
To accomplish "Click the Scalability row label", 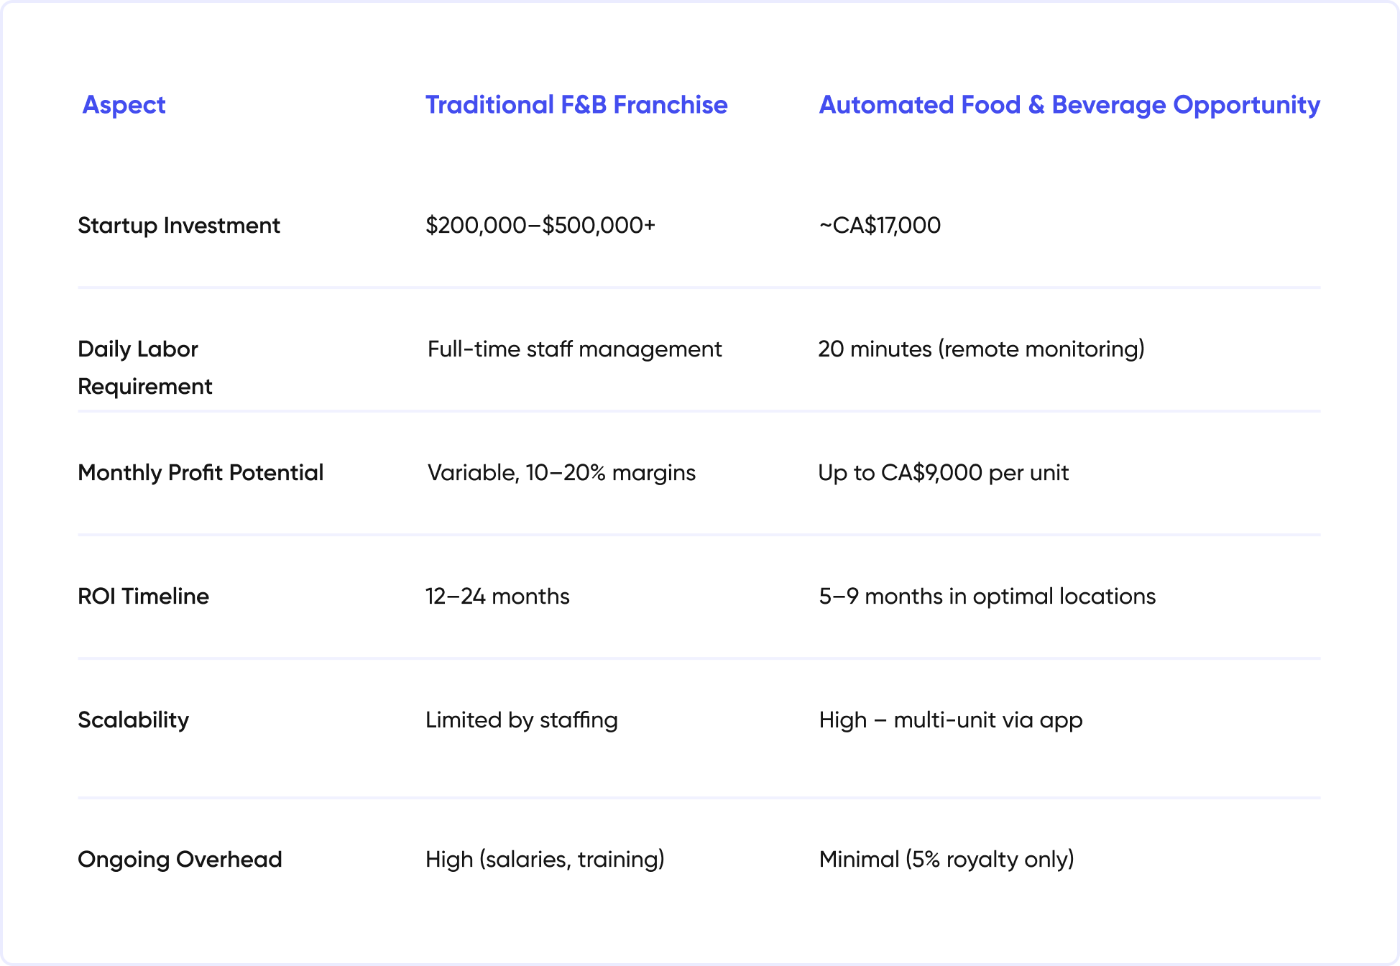I will [x=133, y=720].
